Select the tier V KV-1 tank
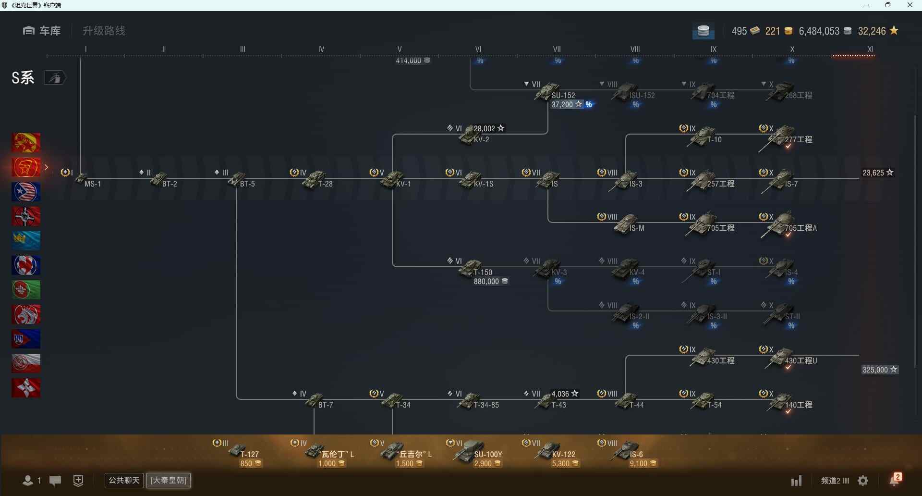Image resolution: width=922 pixels, height=496 pixels. [x=392, y=179]
